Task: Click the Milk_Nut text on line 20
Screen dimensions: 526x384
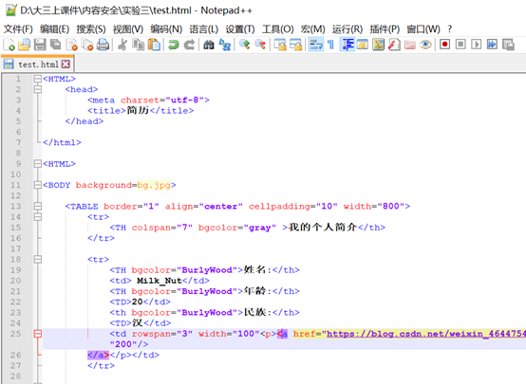Action: coord(160,281)
